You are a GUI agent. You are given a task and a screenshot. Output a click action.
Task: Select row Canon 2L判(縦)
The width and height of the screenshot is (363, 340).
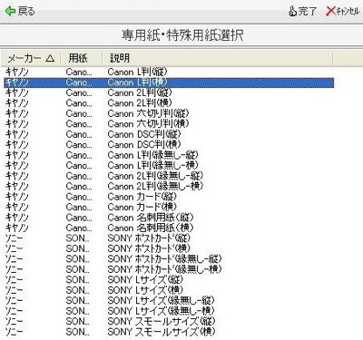tap(169, 92)
